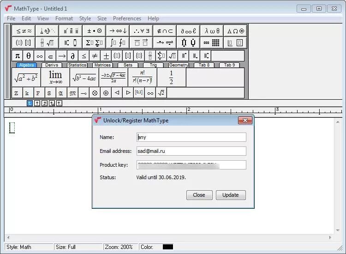346x254 pixels.
Task: Open the Edit menu
Action: click(26, 18)
